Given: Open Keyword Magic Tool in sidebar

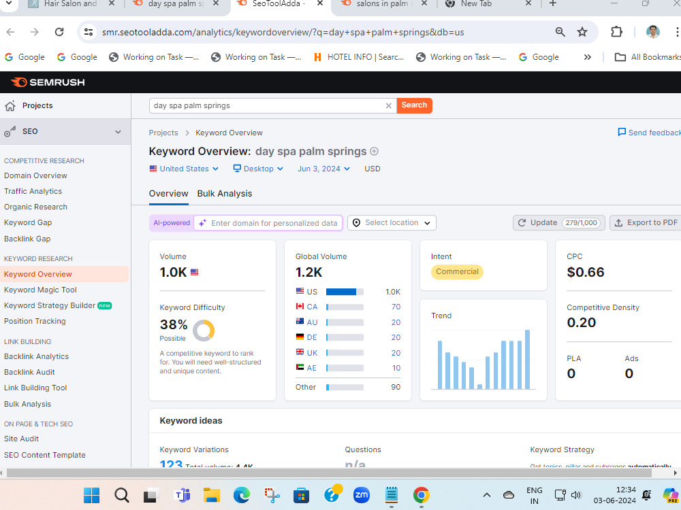Looking at the screenshot, I should click(40, 290).
